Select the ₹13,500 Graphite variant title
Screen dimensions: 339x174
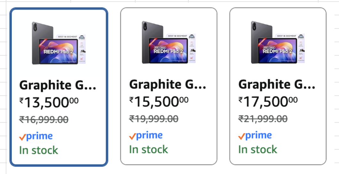click(x=58, y=85)
